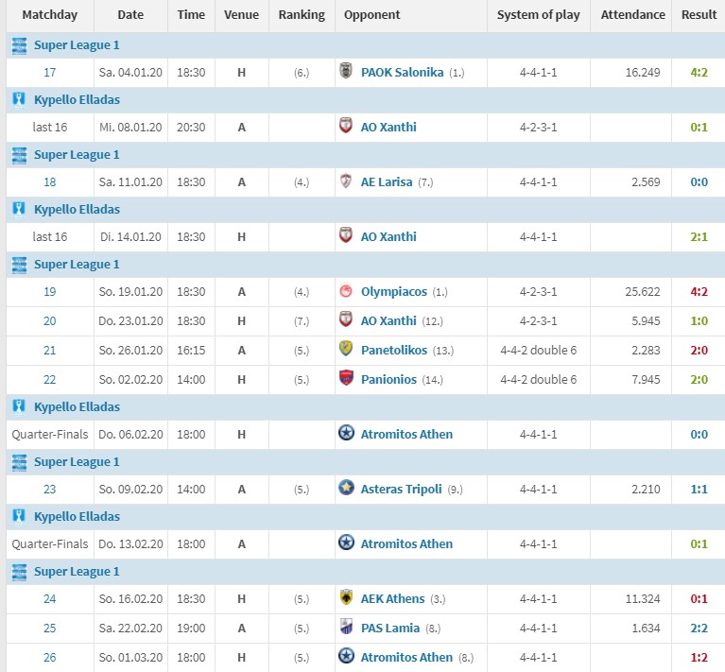This screenshot has width=725, height=672.
Task: Open 4:2 result against PAOK Salonika
Action: [x=699, y=73]
